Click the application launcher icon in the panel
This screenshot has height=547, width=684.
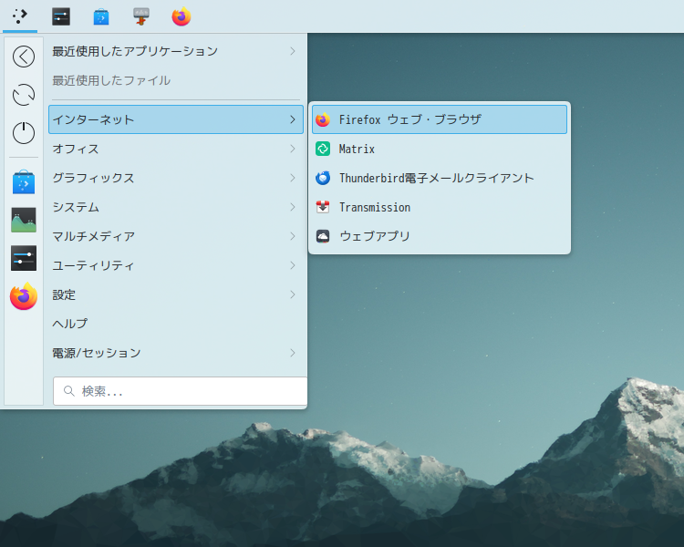point(20,16)
